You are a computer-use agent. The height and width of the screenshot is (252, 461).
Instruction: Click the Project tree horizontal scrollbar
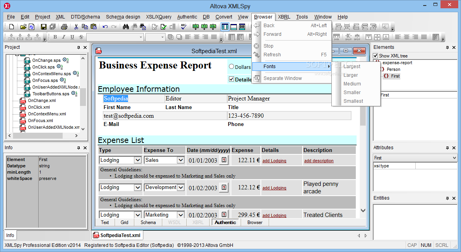[43, 136]
